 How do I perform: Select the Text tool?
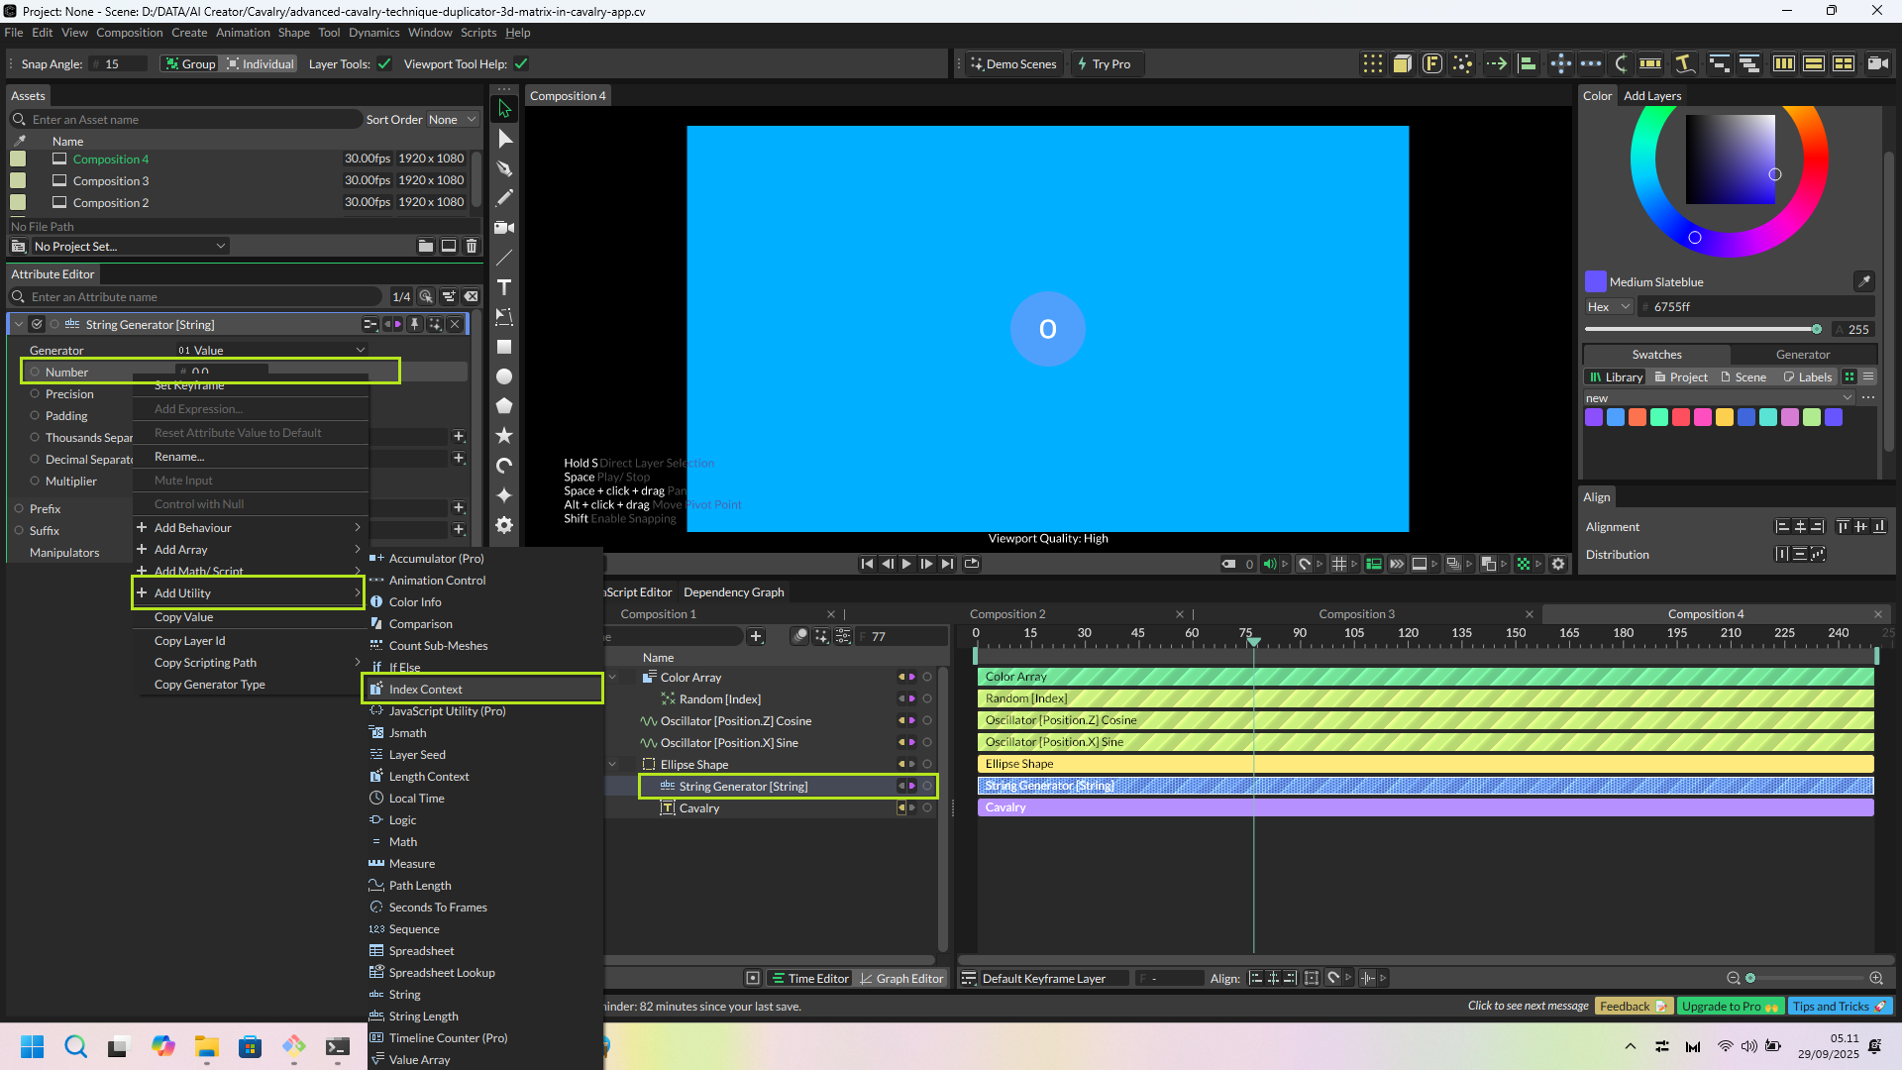coord(504,287)
